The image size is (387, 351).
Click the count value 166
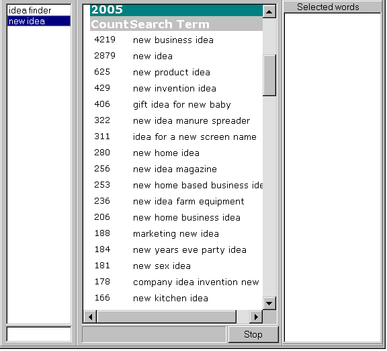(x=102, y=298)
